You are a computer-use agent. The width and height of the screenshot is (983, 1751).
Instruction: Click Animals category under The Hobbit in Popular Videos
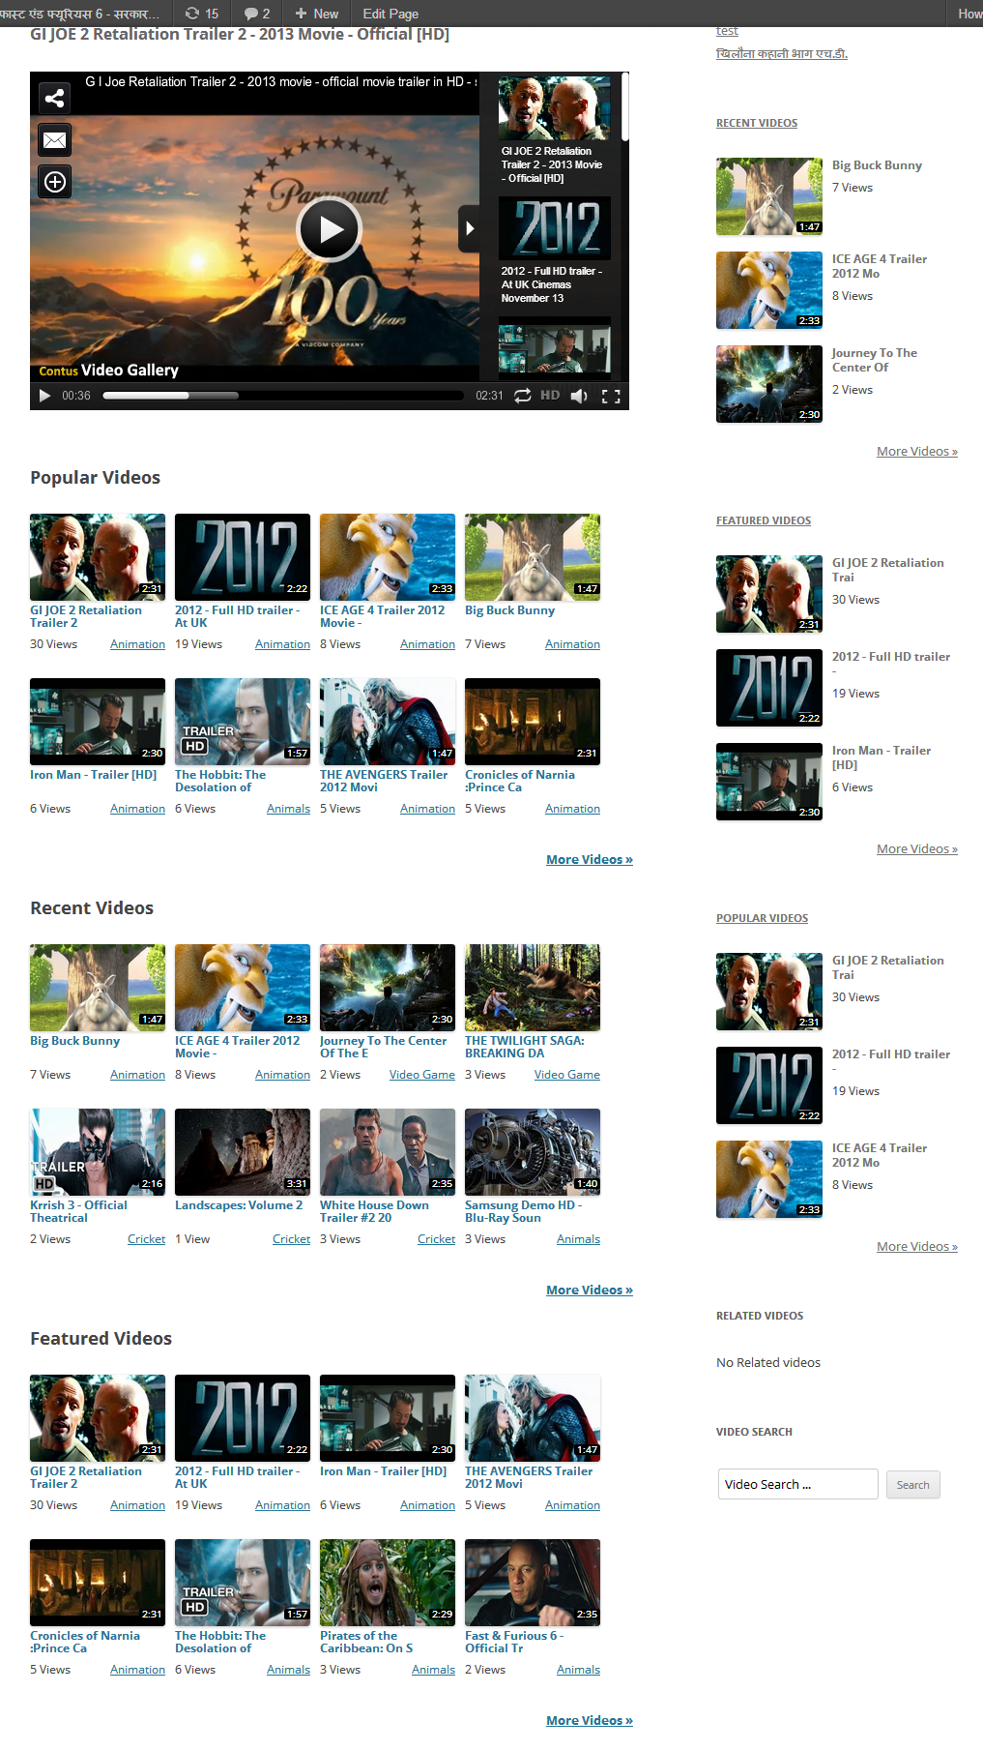coord(288,809)
